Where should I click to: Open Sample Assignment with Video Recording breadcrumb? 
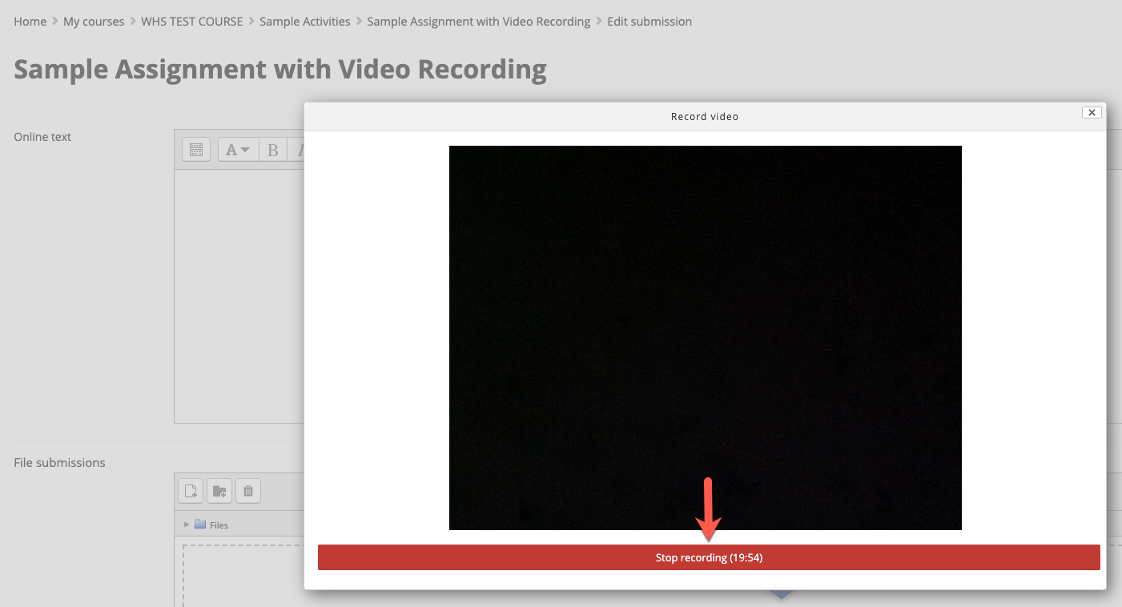[478, 22]
